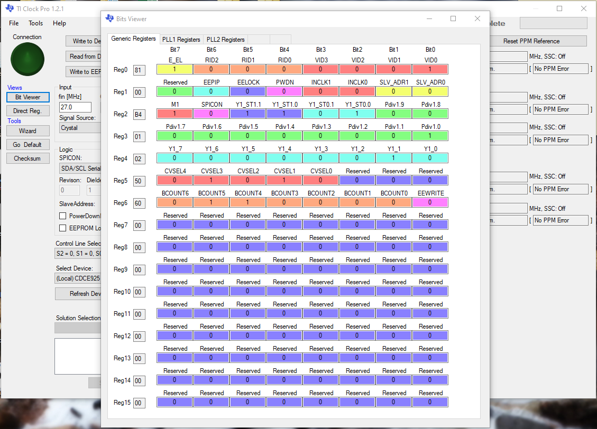Click the Refresh Device button
This screenshot has width=597, height=429.
(78, 294)
